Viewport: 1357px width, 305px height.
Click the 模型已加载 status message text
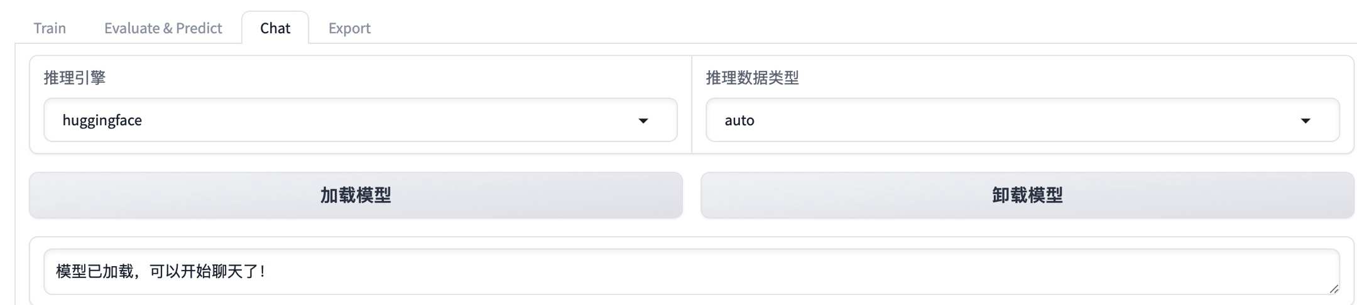click(x=160, y=272)
